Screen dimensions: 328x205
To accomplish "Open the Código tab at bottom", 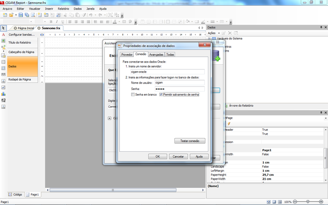I will [x=15, y=195].
